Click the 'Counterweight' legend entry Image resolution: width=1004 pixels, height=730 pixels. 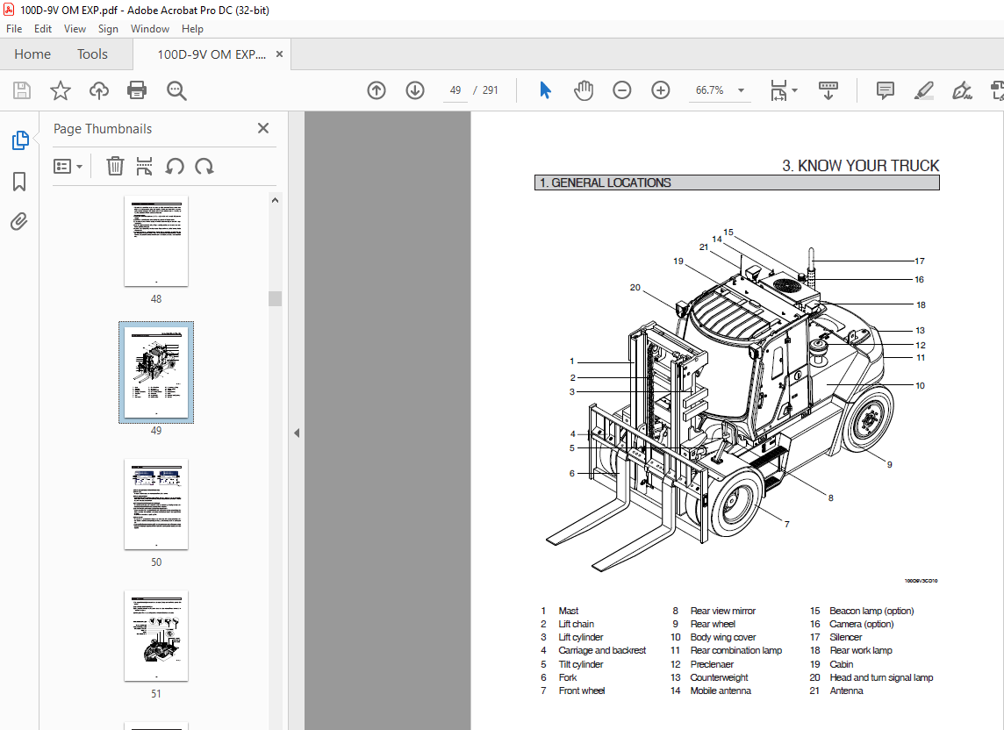point(719,677)
